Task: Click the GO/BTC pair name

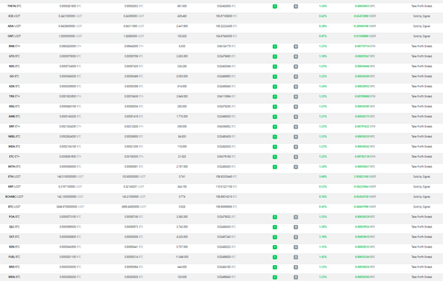Action: click(14, 76)
